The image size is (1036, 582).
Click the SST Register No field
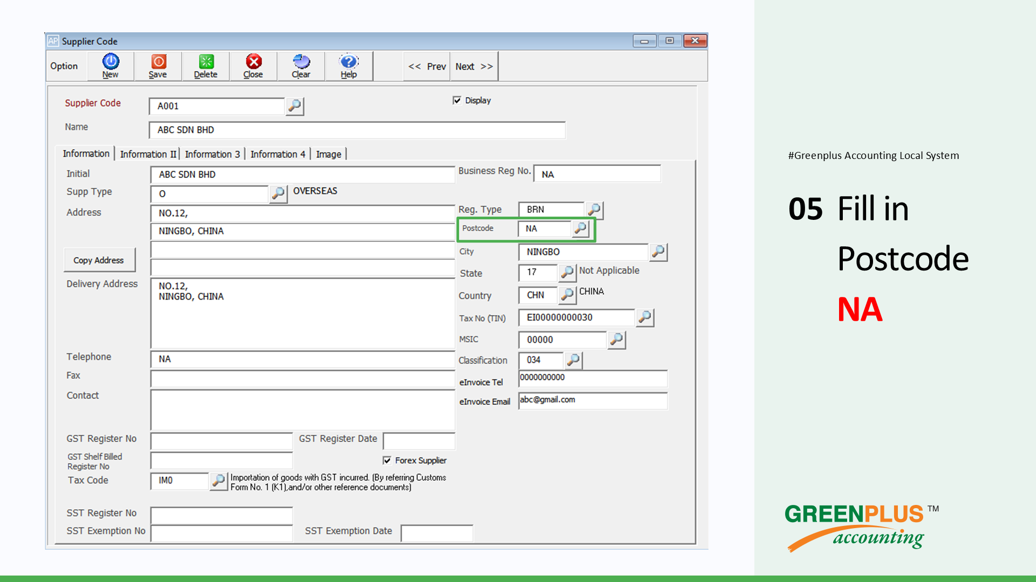[x=222, y=515]
